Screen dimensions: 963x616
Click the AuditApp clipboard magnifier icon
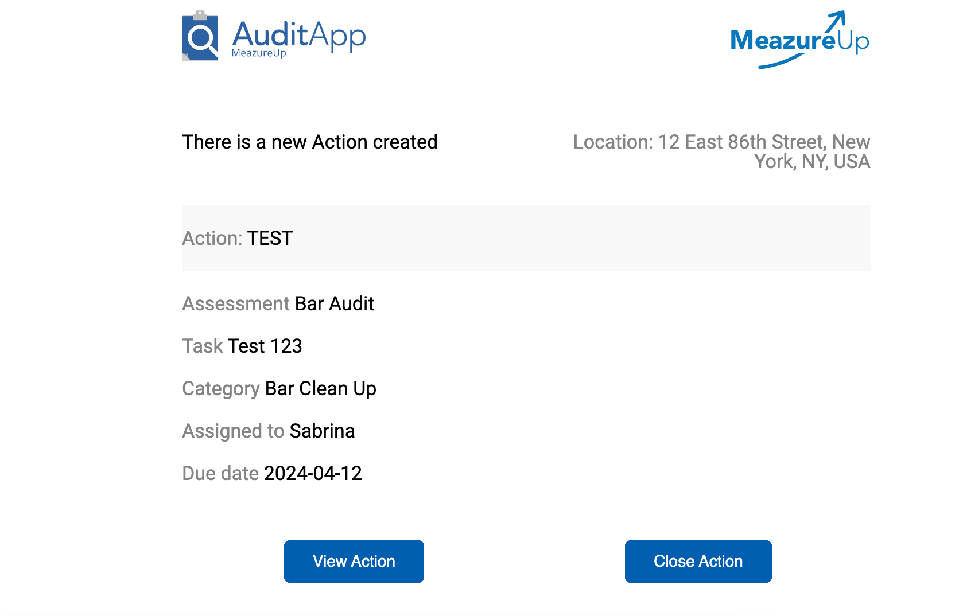[200, 36]
